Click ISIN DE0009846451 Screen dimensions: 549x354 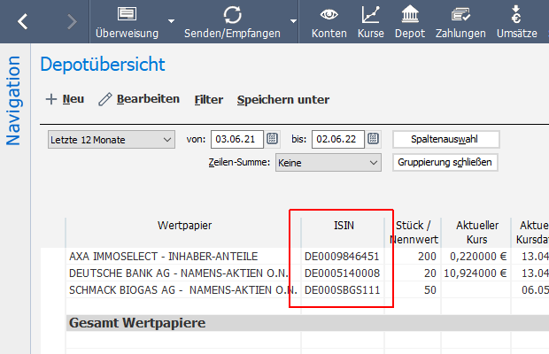point(342,257)
